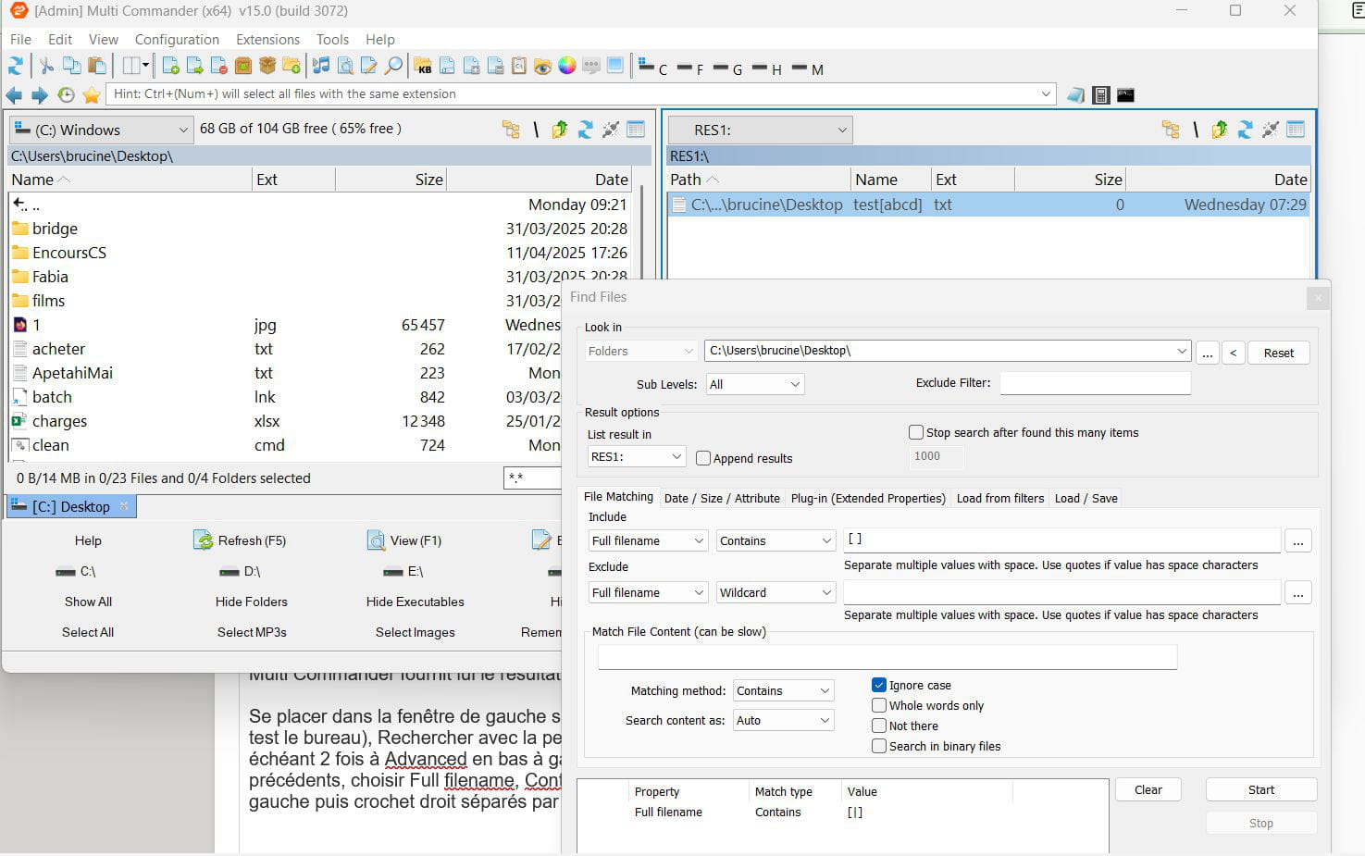Click the clipboard Paste icon in the toolbar

tap(97, 66)
